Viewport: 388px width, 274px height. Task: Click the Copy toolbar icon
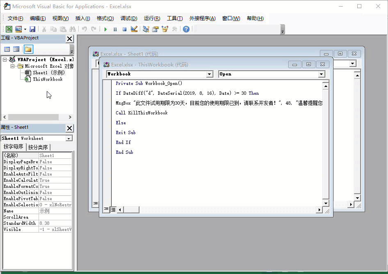click(53, 29)
